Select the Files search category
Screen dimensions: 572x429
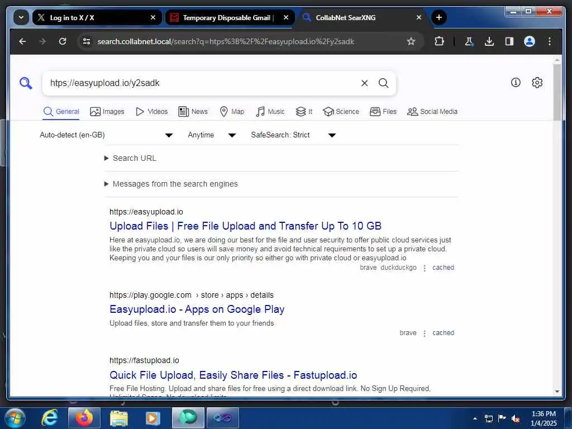[x=383, y=112]
